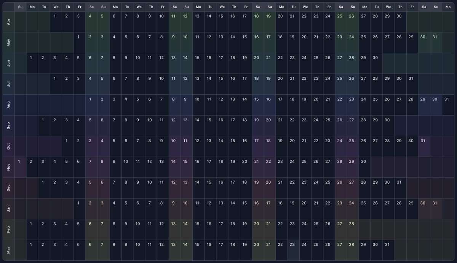Select March 17

click(x=222, y=250)
